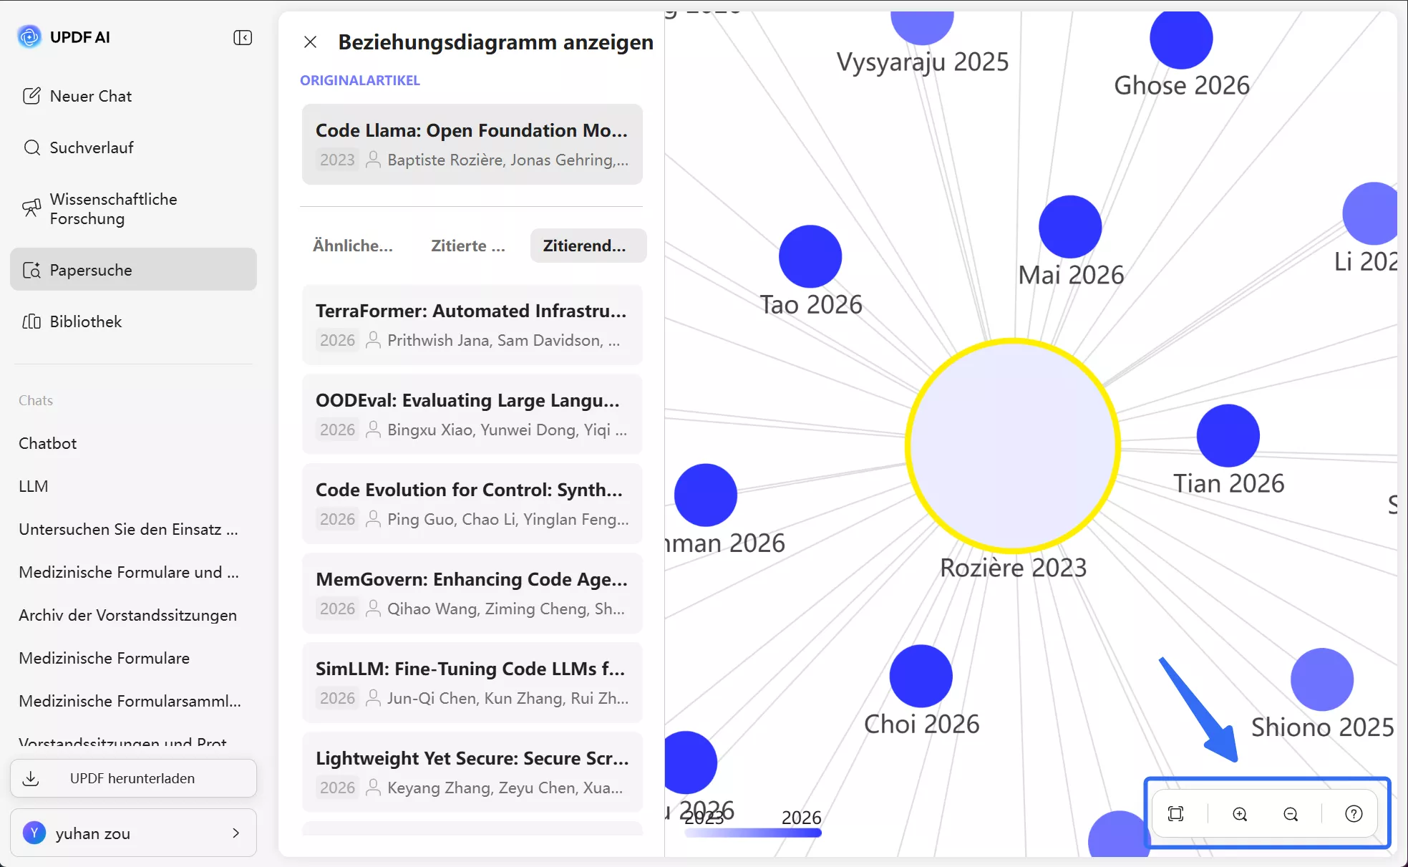Switch to the Ähnliche tab
1408x867 pixels.
pyautogui.click(x=353, y=246)
